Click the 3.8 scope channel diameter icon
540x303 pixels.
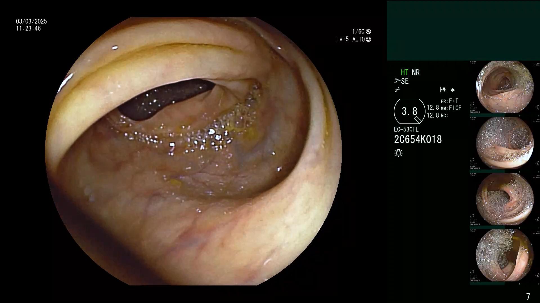[409, 111]
